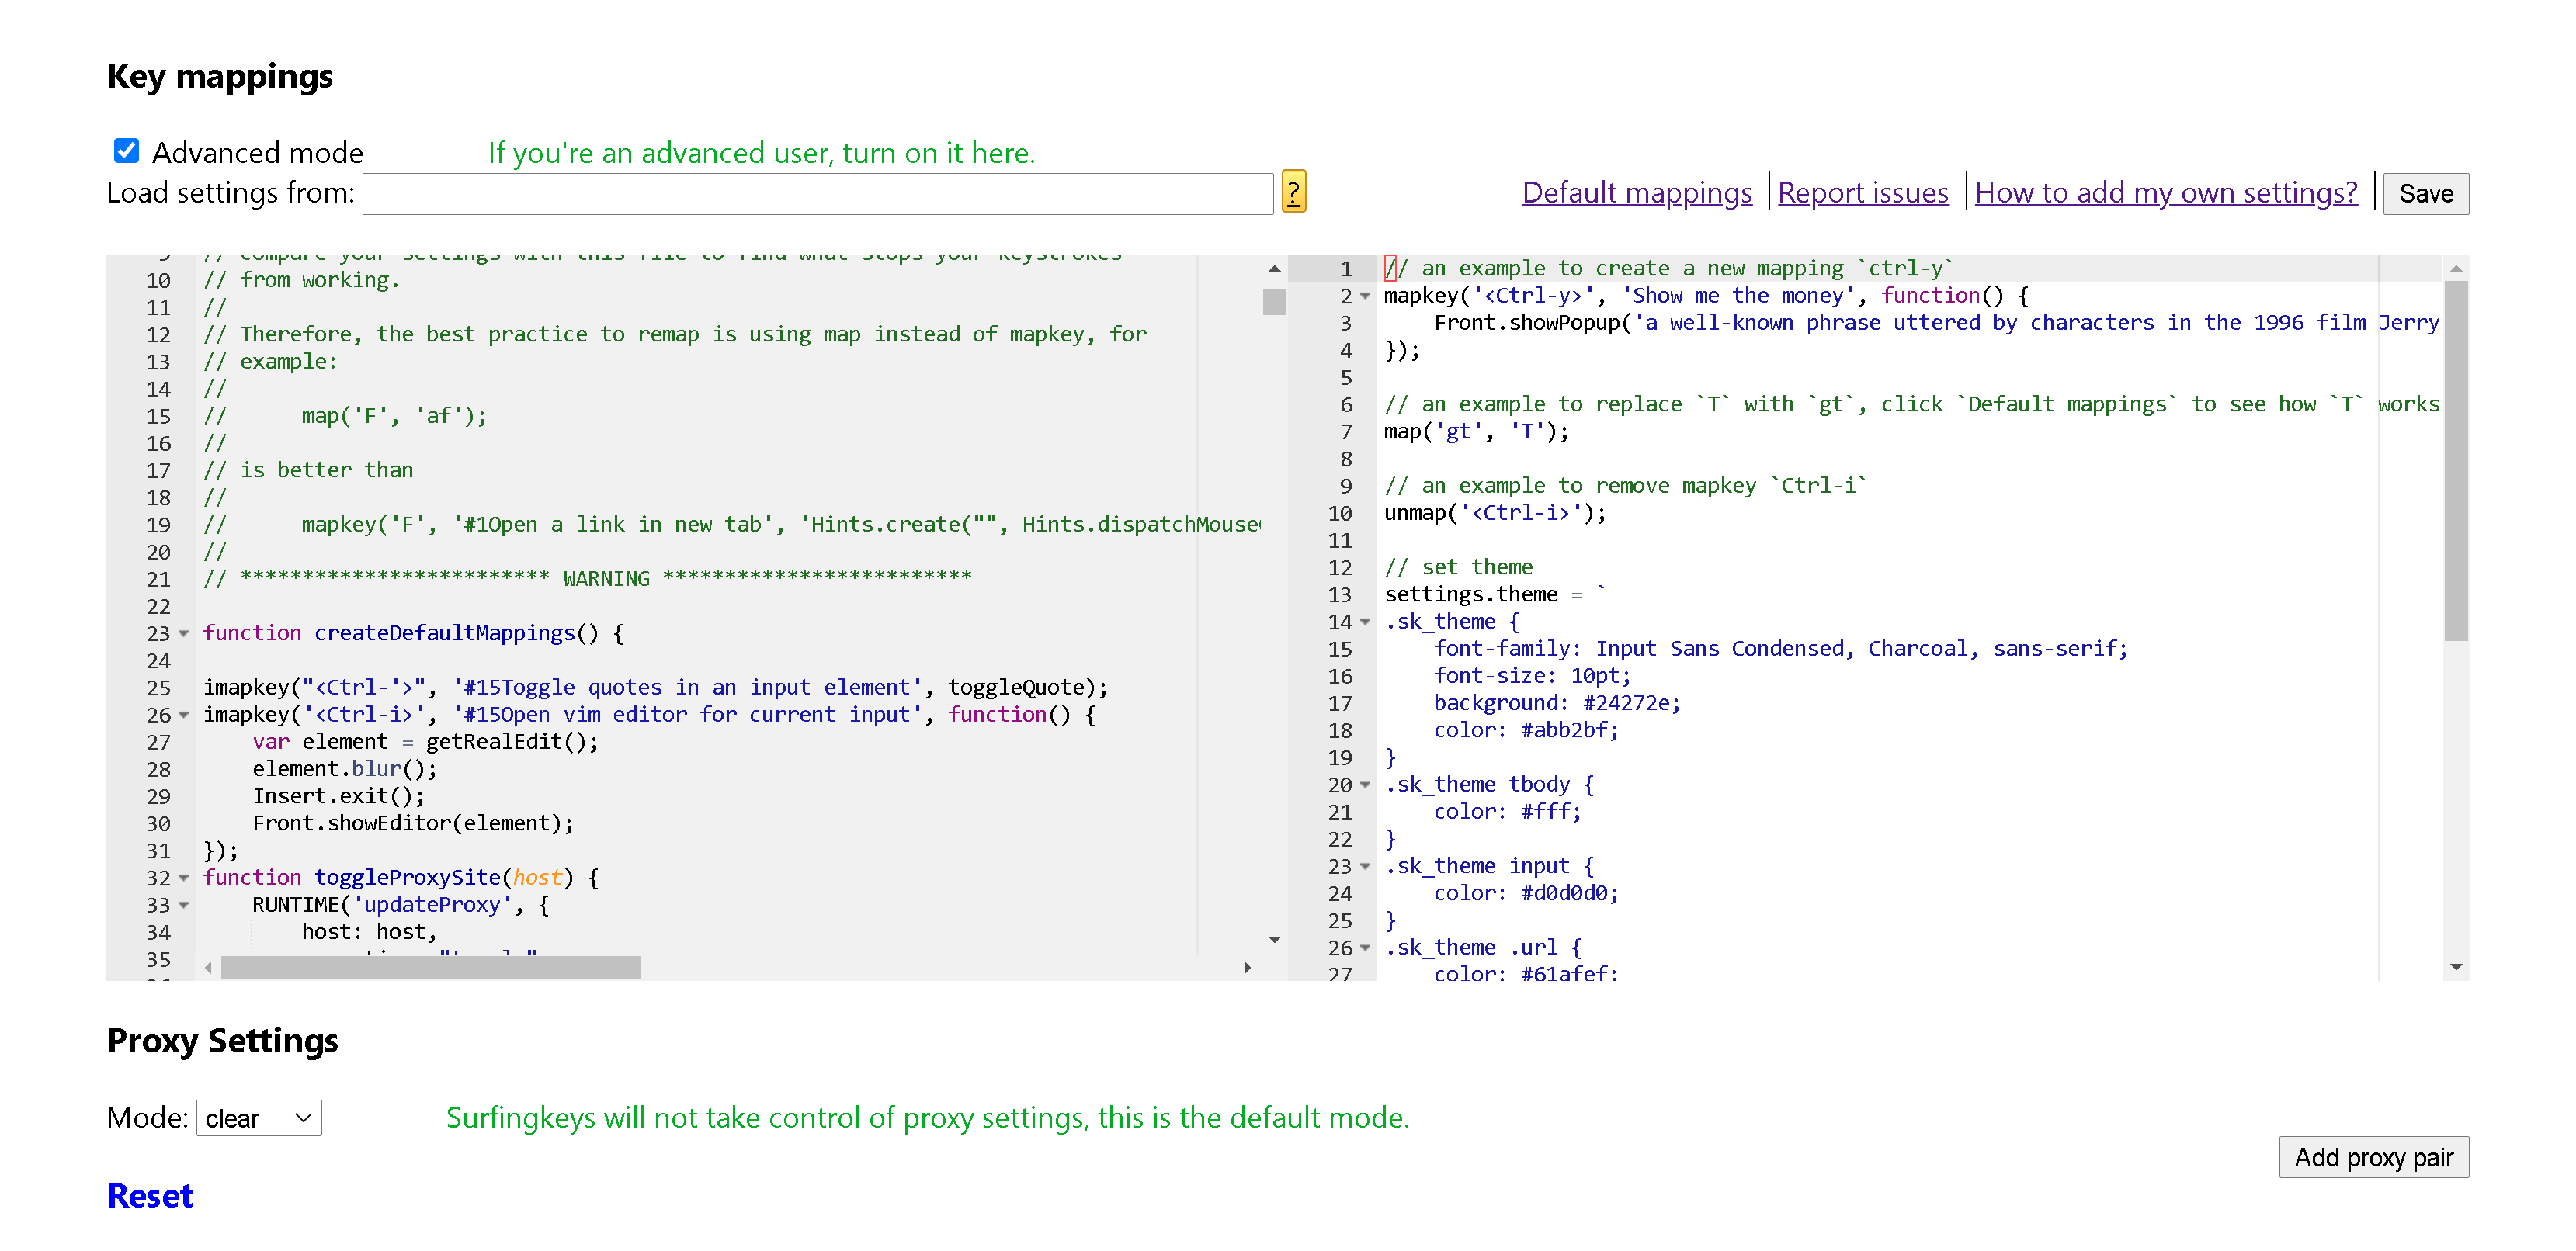Click the left editor horizontal scrollbar thumb

pyautogui.click(x=430, y=967)
